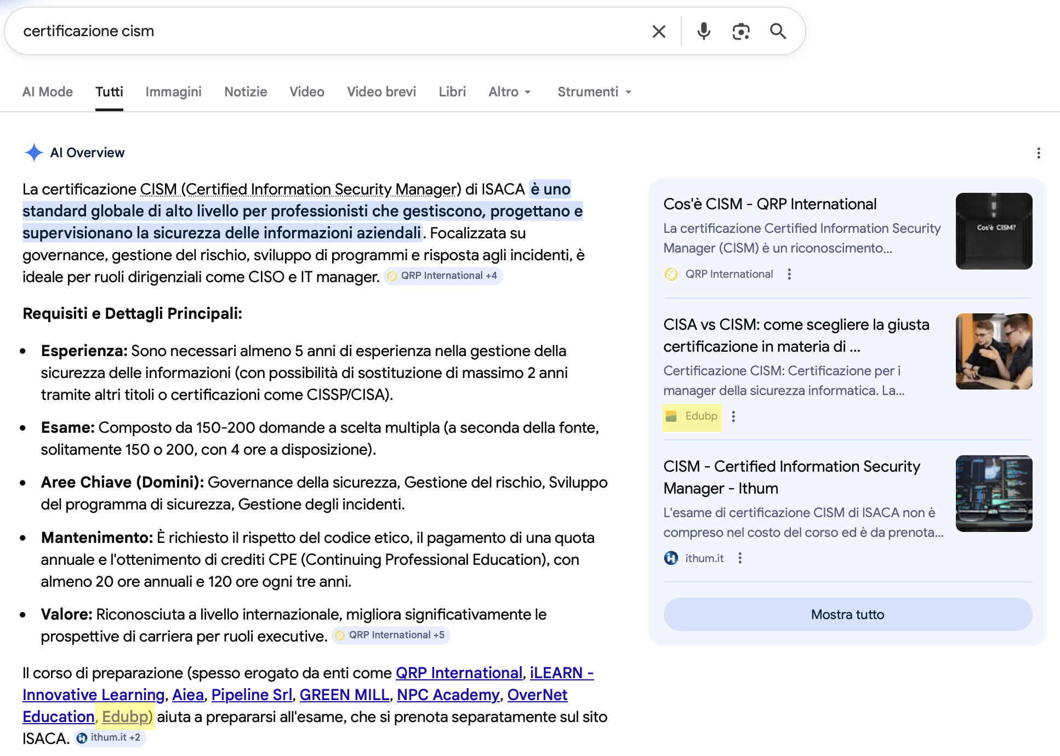
Task: Open Google Lens image search
Action: pyautogui.click(x=741, y=31)
